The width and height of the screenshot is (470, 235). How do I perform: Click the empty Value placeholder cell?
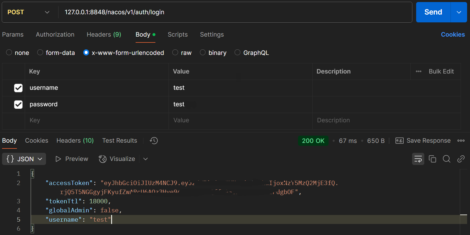coord(240,121)
